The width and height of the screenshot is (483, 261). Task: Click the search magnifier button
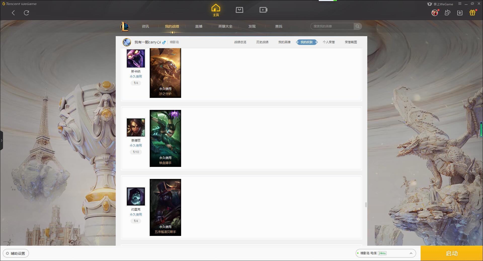tap(357, 26)
